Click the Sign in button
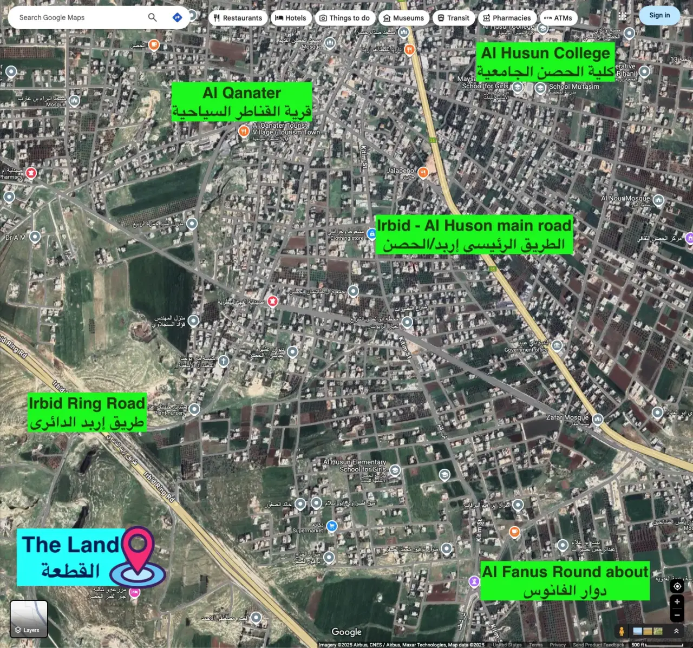The width and height of the screenshot is (693, 648). 659,15
